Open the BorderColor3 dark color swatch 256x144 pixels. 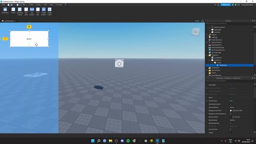tap(231, 117)
